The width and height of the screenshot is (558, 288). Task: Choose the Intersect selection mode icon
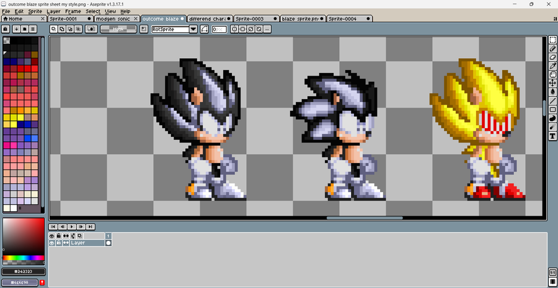coord(78,29)
